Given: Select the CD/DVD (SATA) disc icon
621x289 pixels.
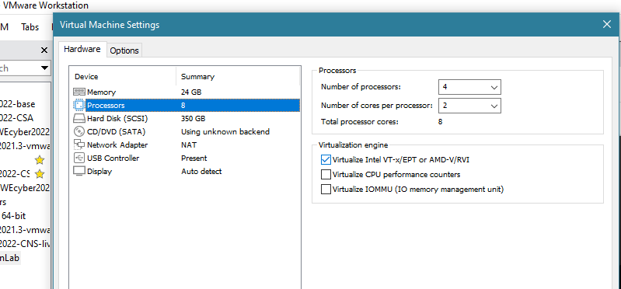Looking at the screenshot, I should pyautogui.click(x=79, y=131).
